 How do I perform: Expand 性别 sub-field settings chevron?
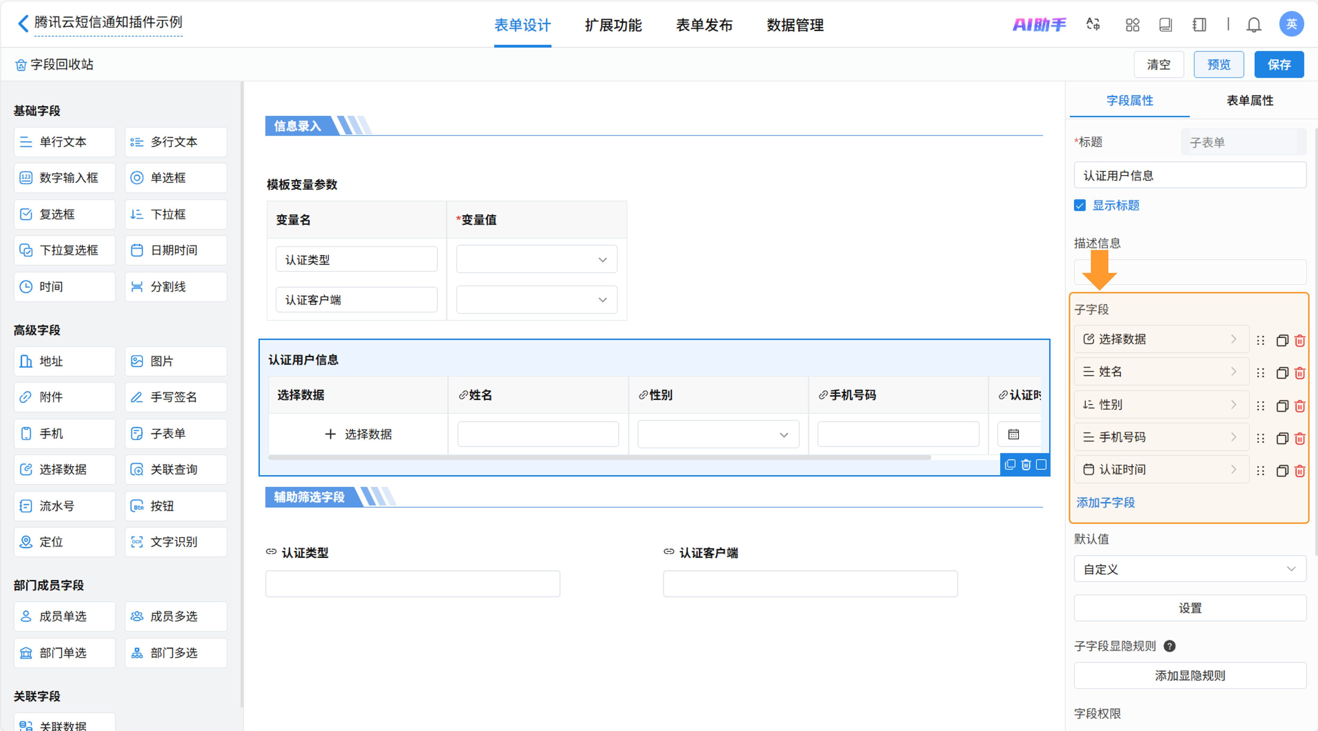click(x=1234, y=404)
